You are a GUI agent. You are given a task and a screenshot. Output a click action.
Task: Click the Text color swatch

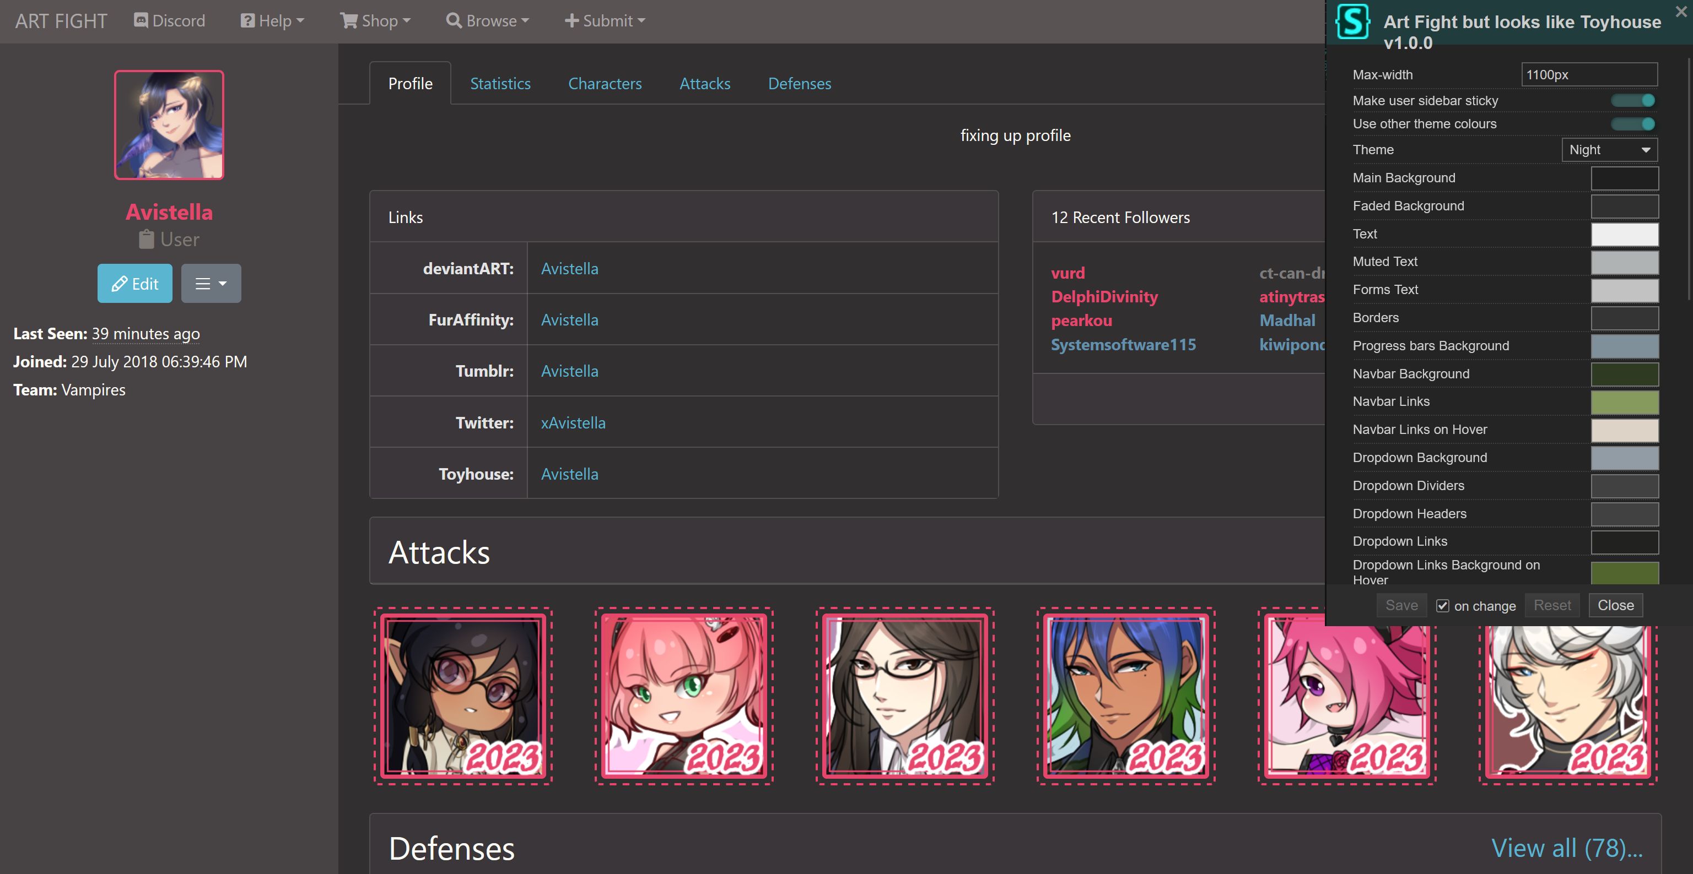(x=1624, y=235)
